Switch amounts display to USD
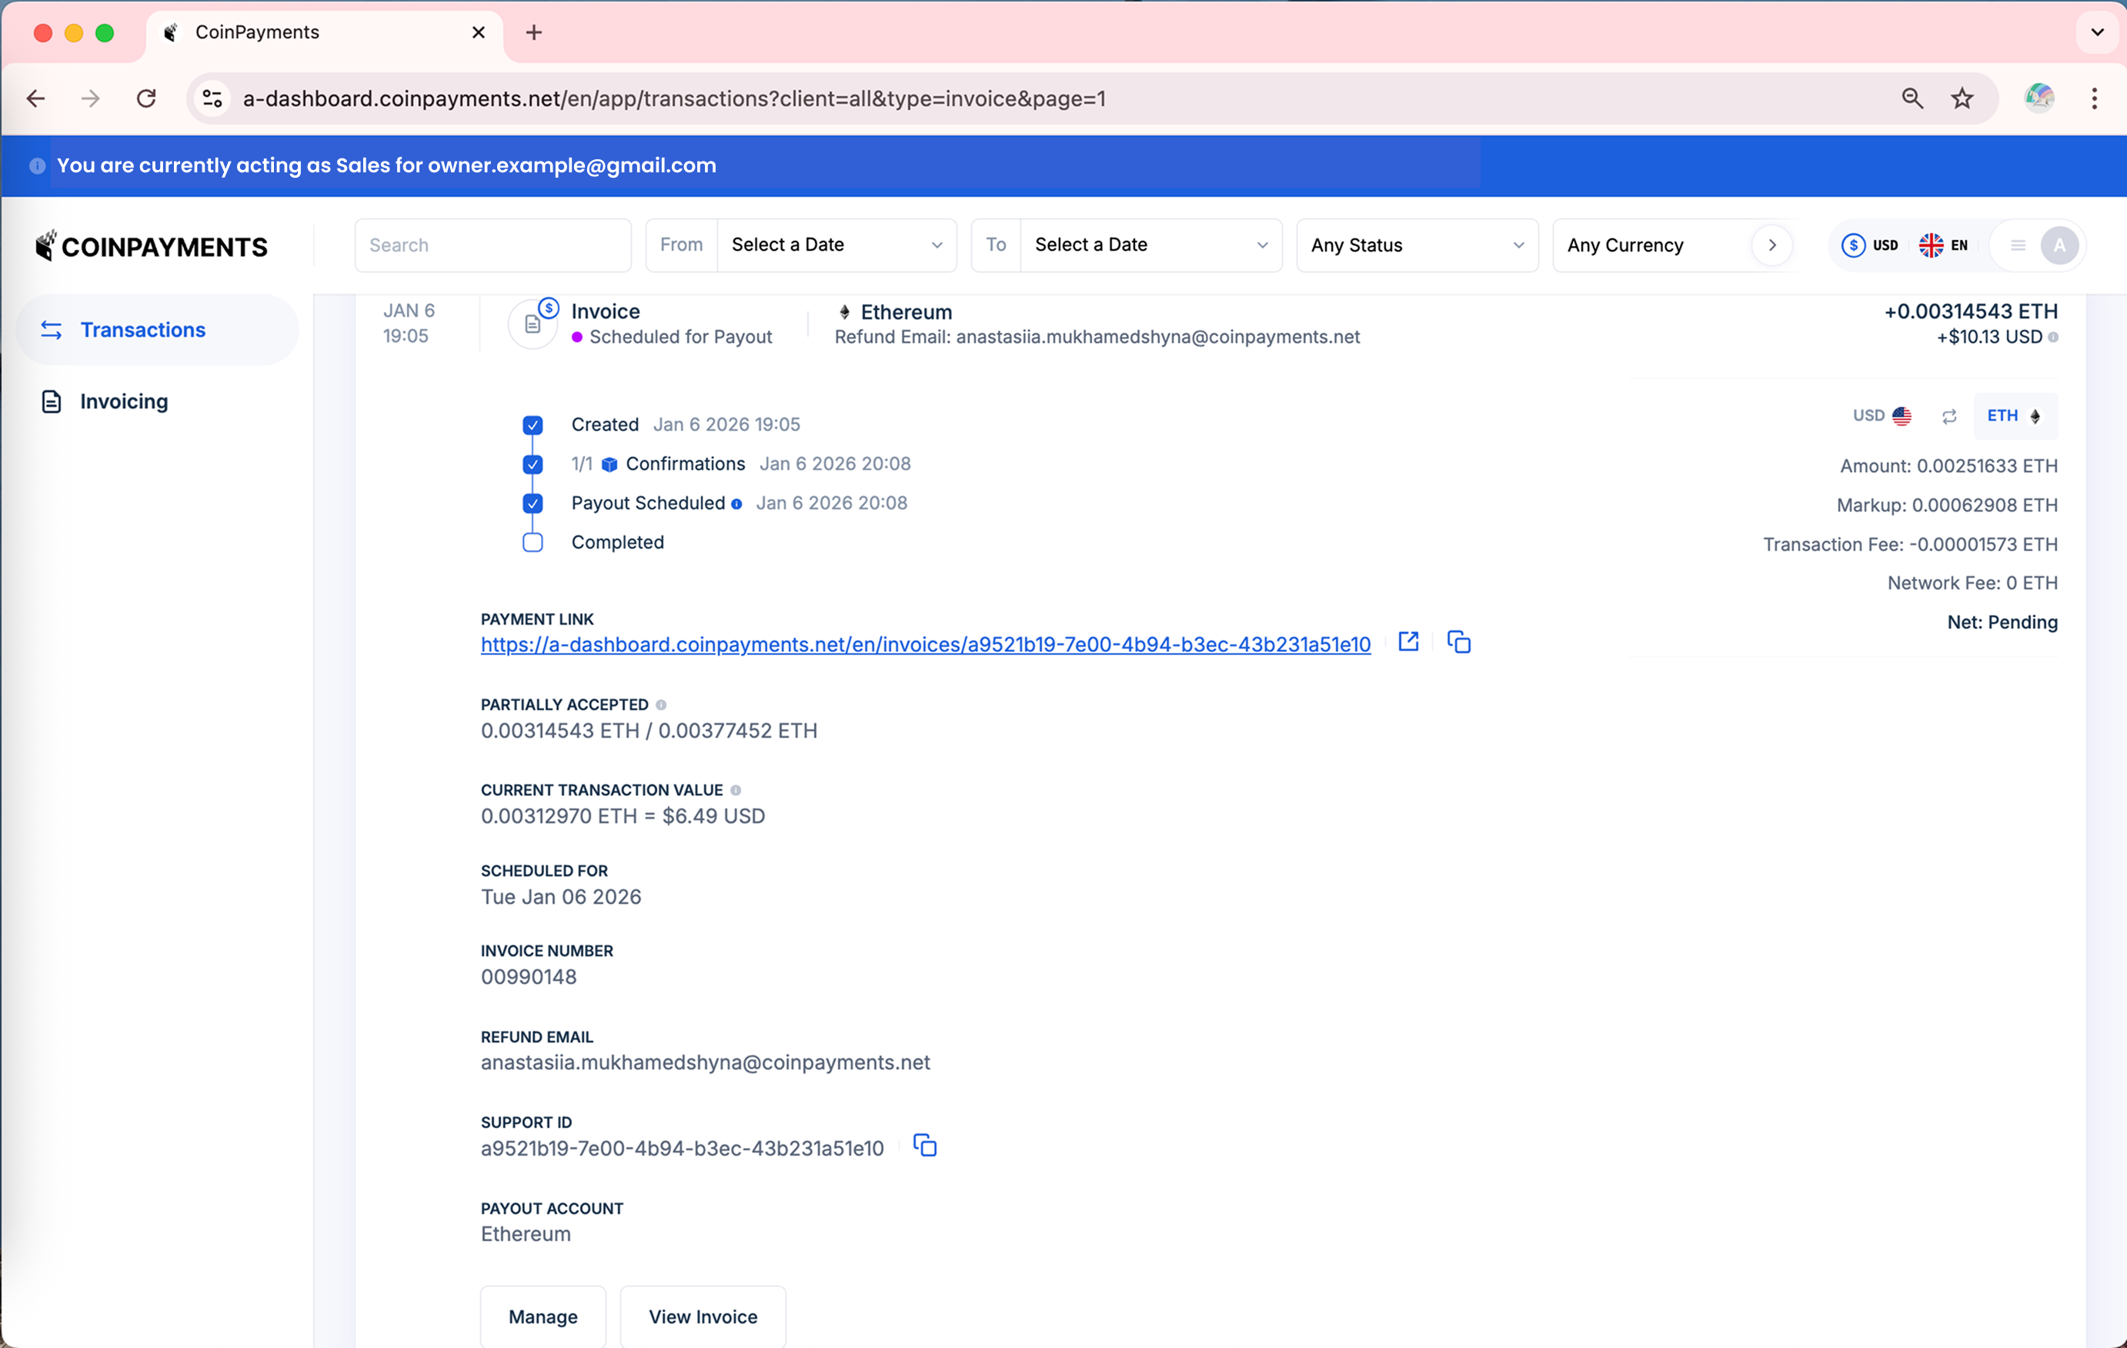The image size is (2127, 1348). [1882, 416]
